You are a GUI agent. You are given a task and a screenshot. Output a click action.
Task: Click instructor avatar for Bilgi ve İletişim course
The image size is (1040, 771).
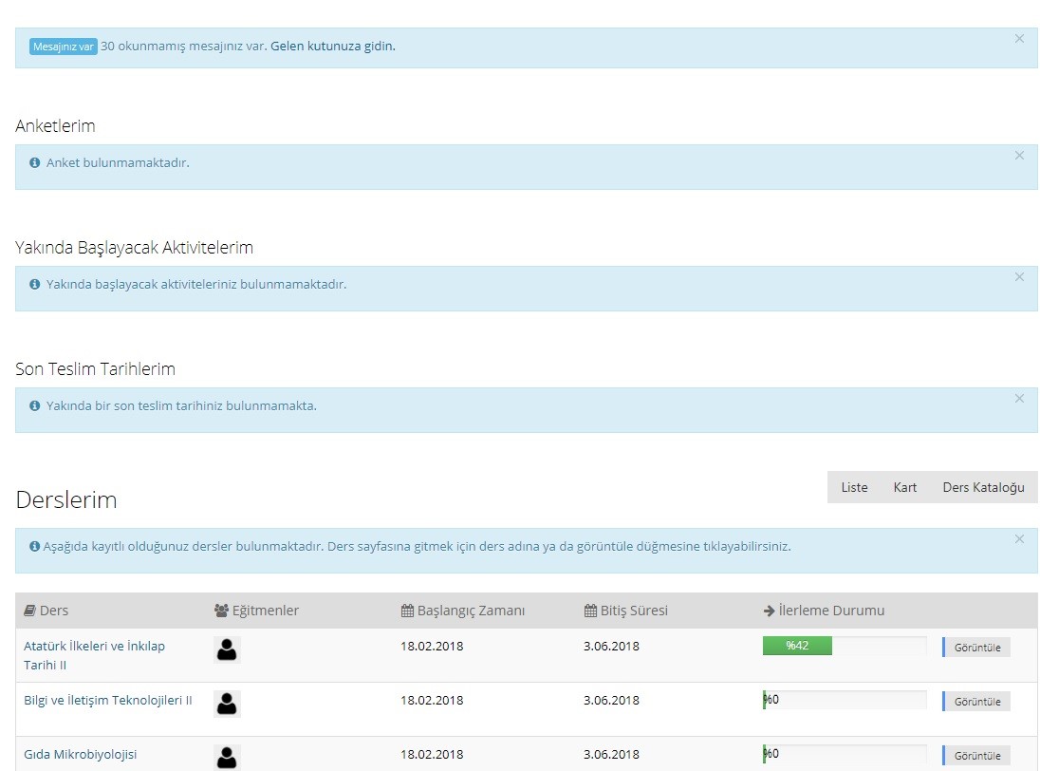pos(227,704)
